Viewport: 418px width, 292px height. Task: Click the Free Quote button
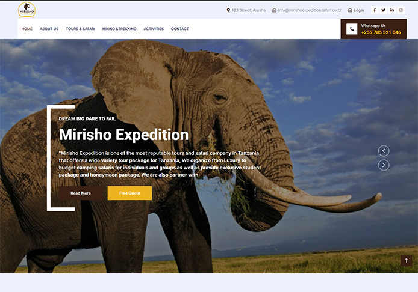tap(129, 193)
